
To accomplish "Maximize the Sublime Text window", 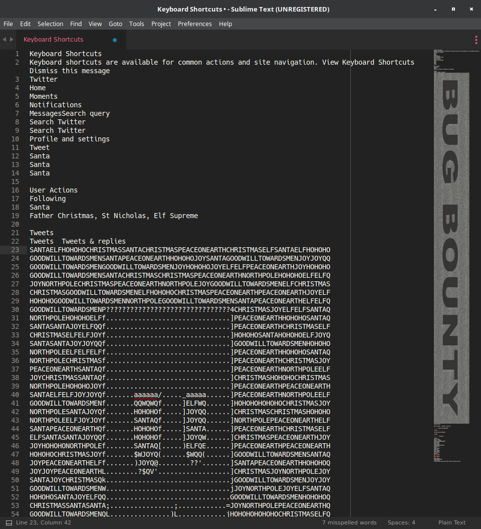I will click(x=453, y=9).
